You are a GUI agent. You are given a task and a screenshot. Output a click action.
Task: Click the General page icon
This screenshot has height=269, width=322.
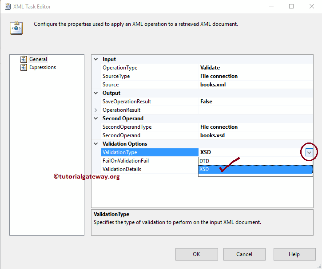tap(24, 59)
